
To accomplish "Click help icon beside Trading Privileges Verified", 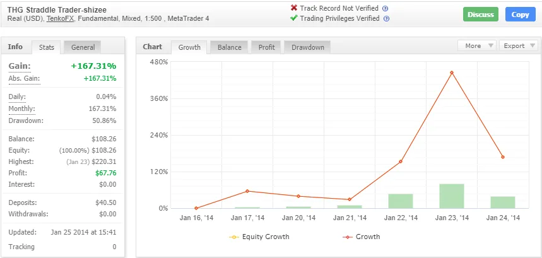I will coord(386,18).
